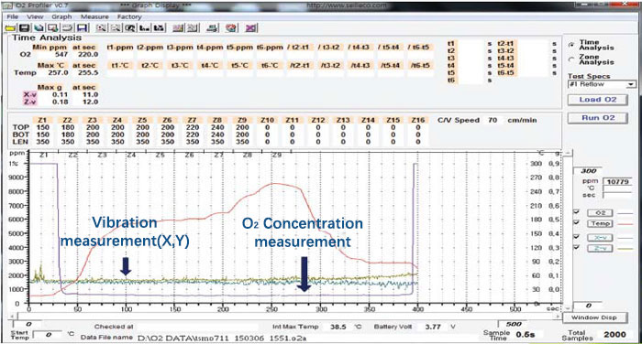642x344 pixels.
Task: Open the Measure menu
Action: pyautogui.click(x=94, y=16)
